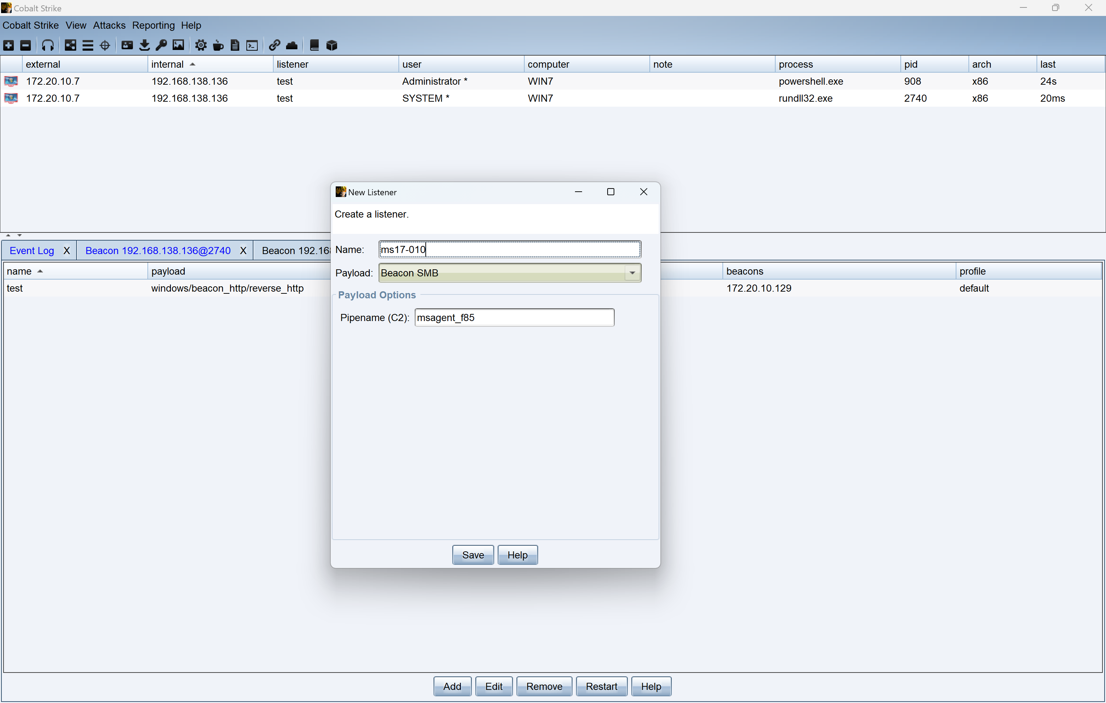Screen dimensions: 1106x703
Task: Open the pivot graph view icon
Action: (x=70, y=45)
